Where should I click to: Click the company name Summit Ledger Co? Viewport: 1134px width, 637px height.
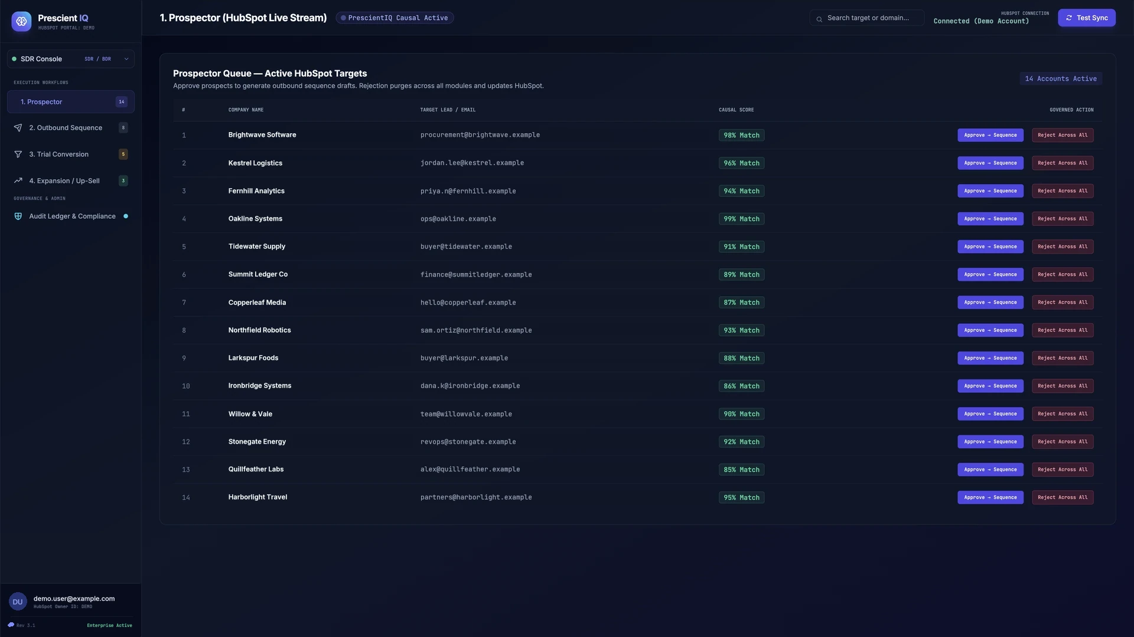pyautogui.click(x=258, y=274)
